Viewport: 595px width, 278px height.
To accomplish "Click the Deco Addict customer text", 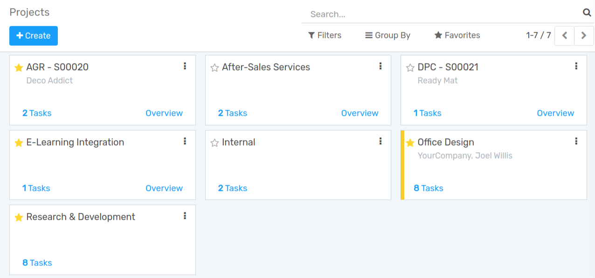I will click(x=49, y=80).
